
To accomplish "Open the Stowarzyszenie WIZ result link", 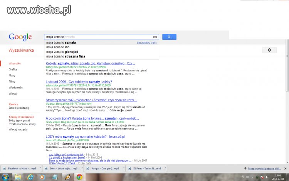I will click(x=91, y=100).
